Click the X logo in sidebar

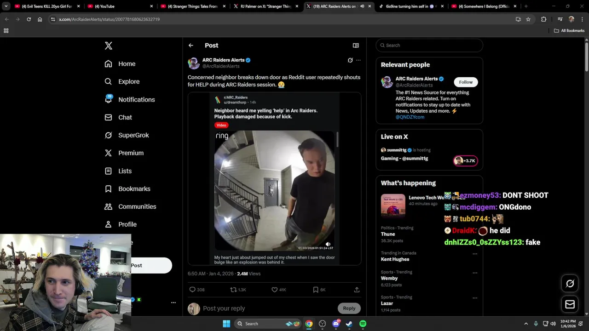coord(108,46)
